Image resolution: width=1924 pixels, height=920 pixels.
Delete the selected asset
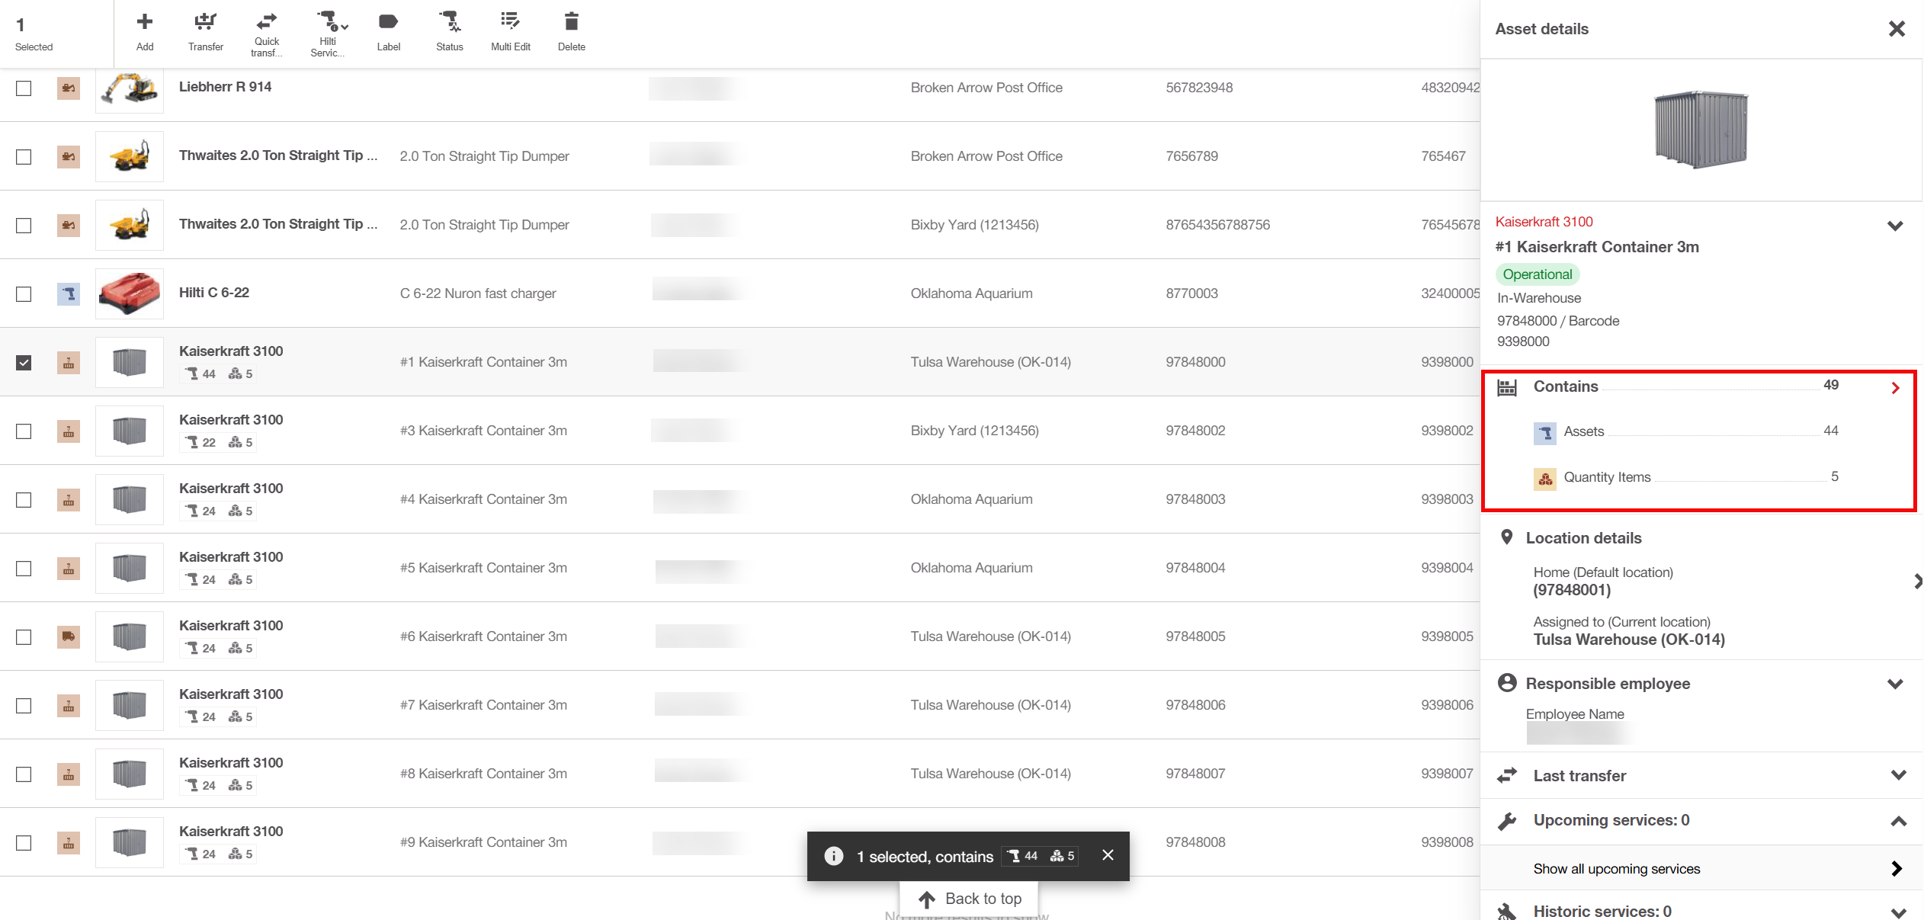coord(571,31)
